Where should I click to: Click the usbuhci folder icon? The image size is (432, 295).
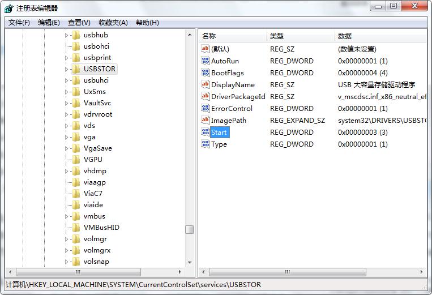[x=76, y=80]
